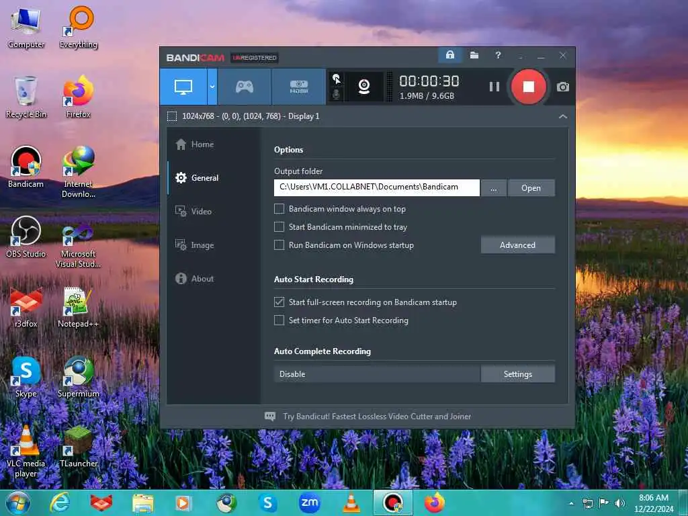The height and width of the screenshot is (516, 688).
Task: Open Everything desktop shortcut
Action: click(78, 27)
